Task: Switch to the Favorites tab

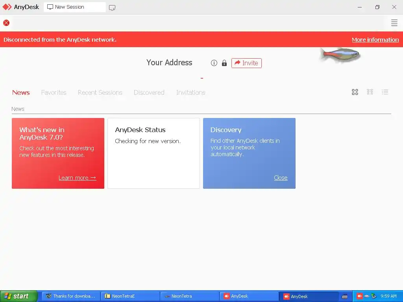Action: 54,92
